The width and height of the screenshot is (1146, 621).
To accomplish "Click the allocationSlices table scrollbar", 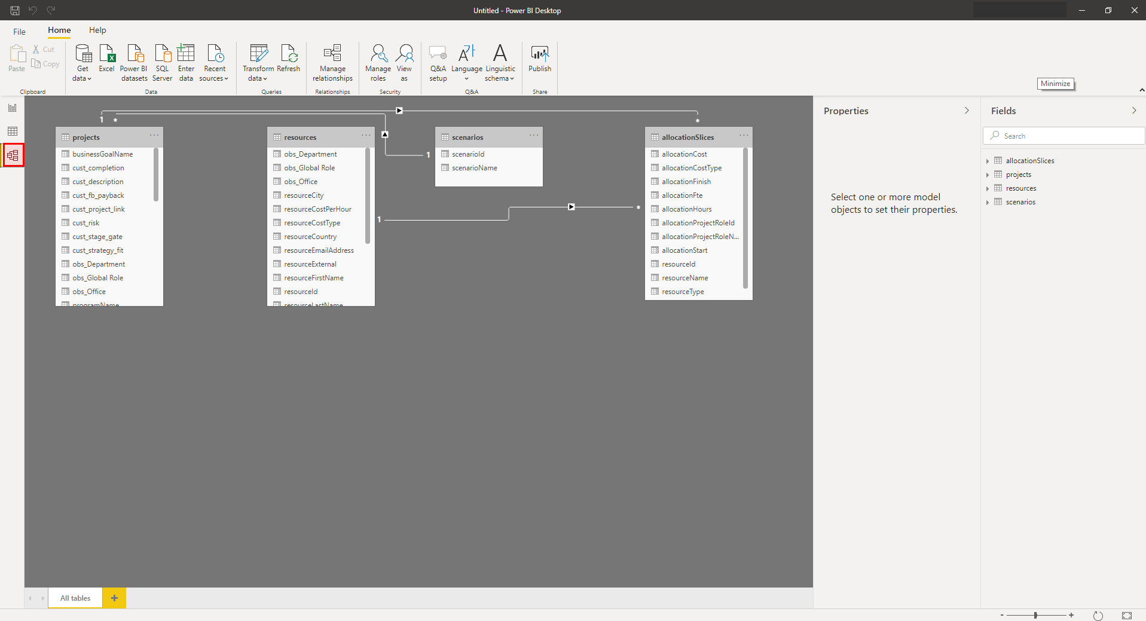I will coord(745,218).
